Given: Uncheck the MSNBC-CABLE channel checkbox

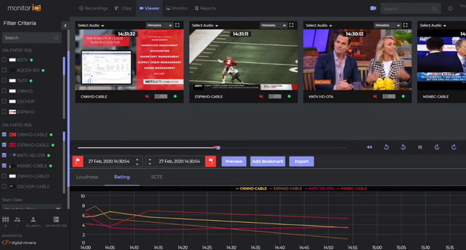Looking at the screenshot, I should (x=4, y=166).
